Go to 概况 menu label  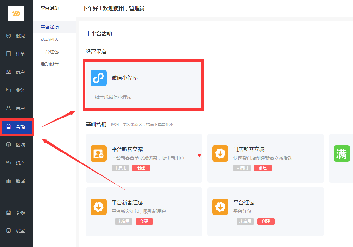tap(20, 36)
